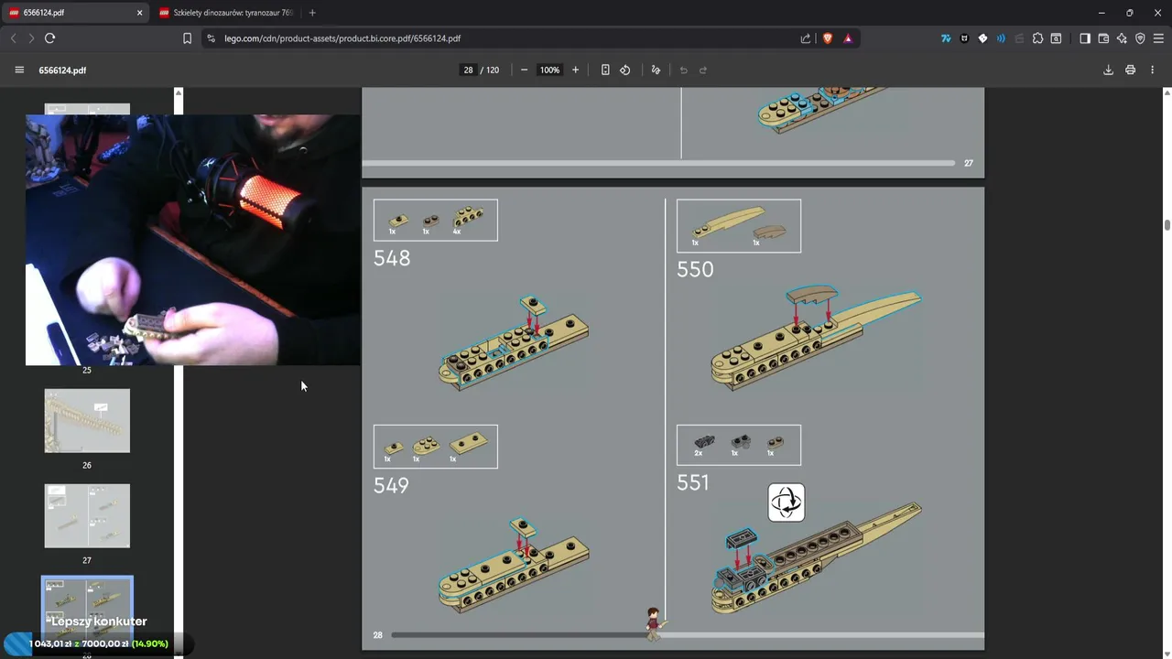Click the step number 549
The height and width of the screenshot is (659, 1172).
point(391,485)
